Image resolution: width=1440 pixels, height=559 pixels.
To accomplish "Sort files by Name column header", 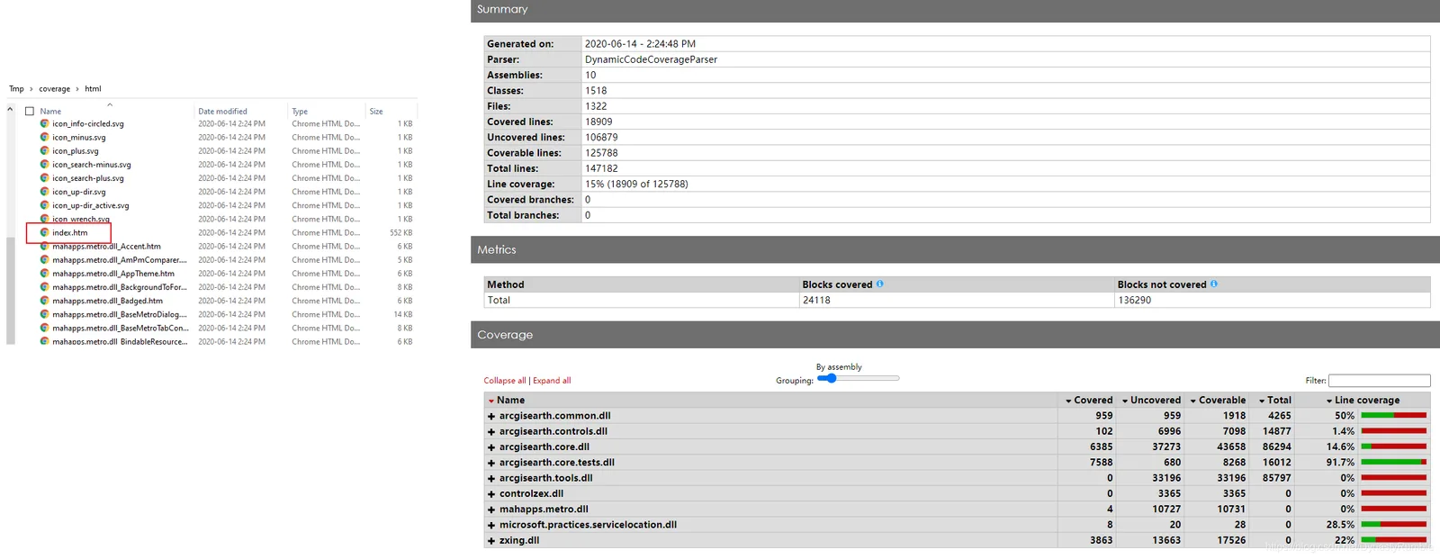I will coord(50,112).
